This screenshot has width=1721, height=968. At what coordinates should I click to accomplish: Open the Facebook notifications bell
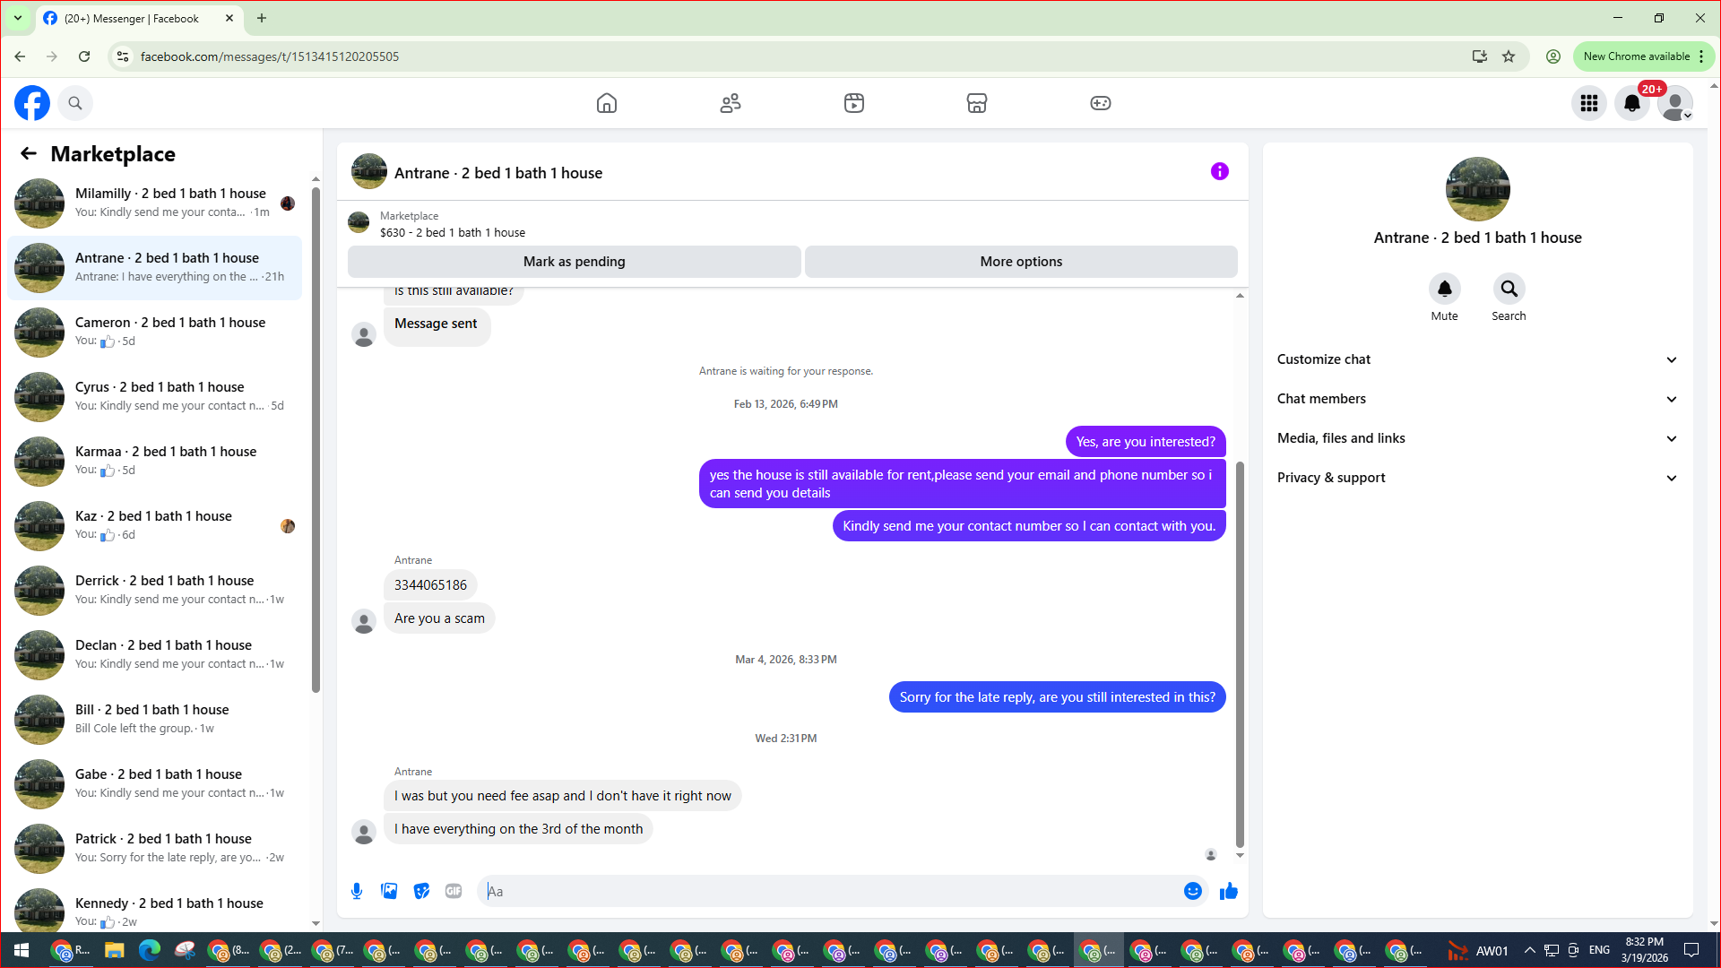1631,103
